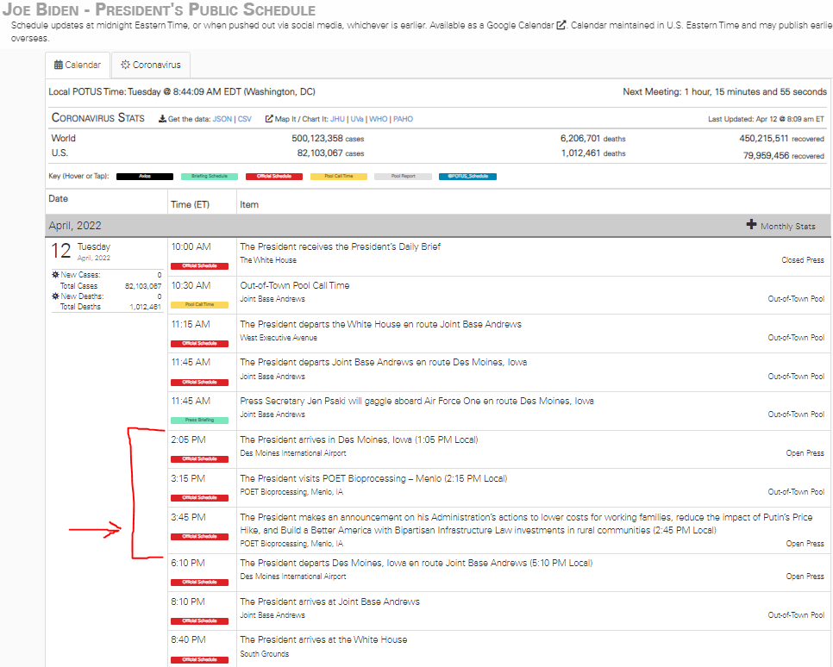Click the blue @POTUS_Schedule key swatch
Viewport: 833px width, 667px height.
(467, 177)
